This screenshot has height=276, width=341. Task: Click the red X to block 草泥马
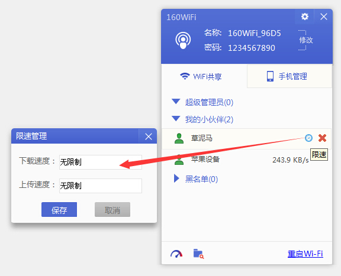pyautogui.click(x=322, y=138)
